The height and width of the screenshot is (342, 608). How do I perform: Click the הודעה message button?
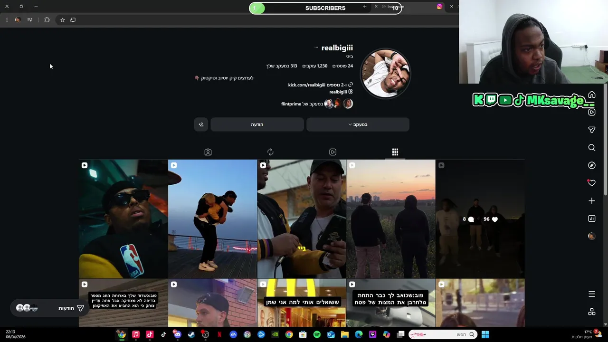(257, 124)
